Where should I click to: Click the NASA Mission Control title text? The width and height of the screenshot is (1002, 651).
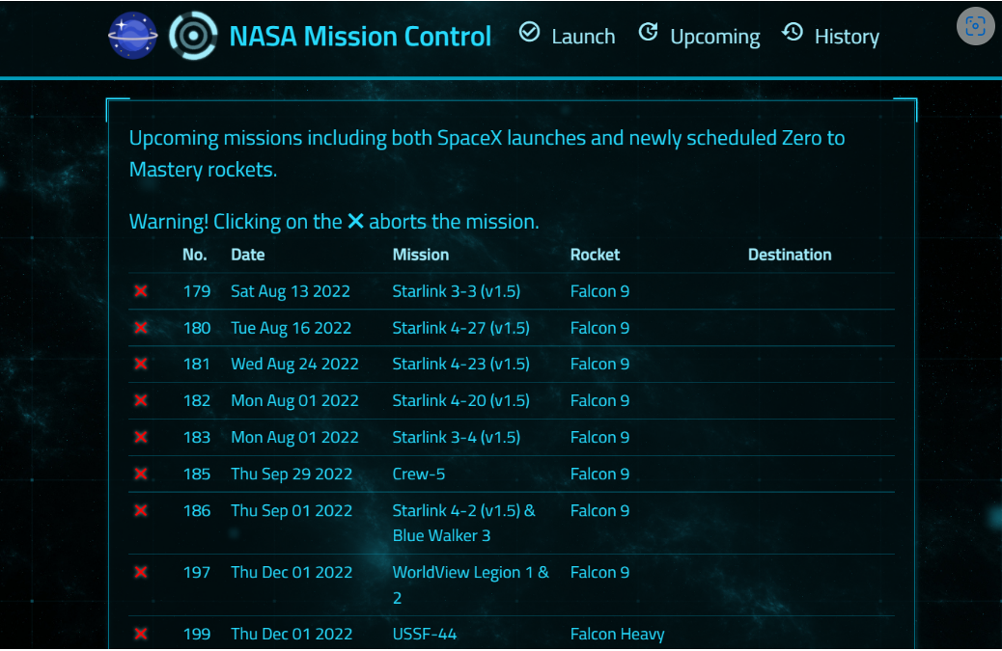click(359, 36)
